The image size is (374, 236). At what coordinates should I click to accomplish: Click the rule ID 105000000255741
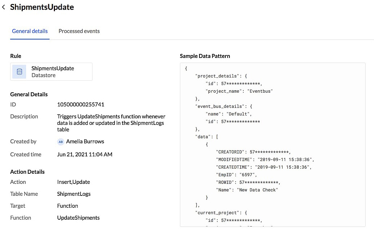click(x=81, y=105)
